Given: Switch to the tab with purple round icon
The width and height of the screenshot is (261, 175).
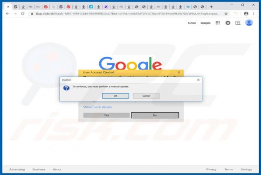Looking at the screenshot, I should [x=106, y=7].
